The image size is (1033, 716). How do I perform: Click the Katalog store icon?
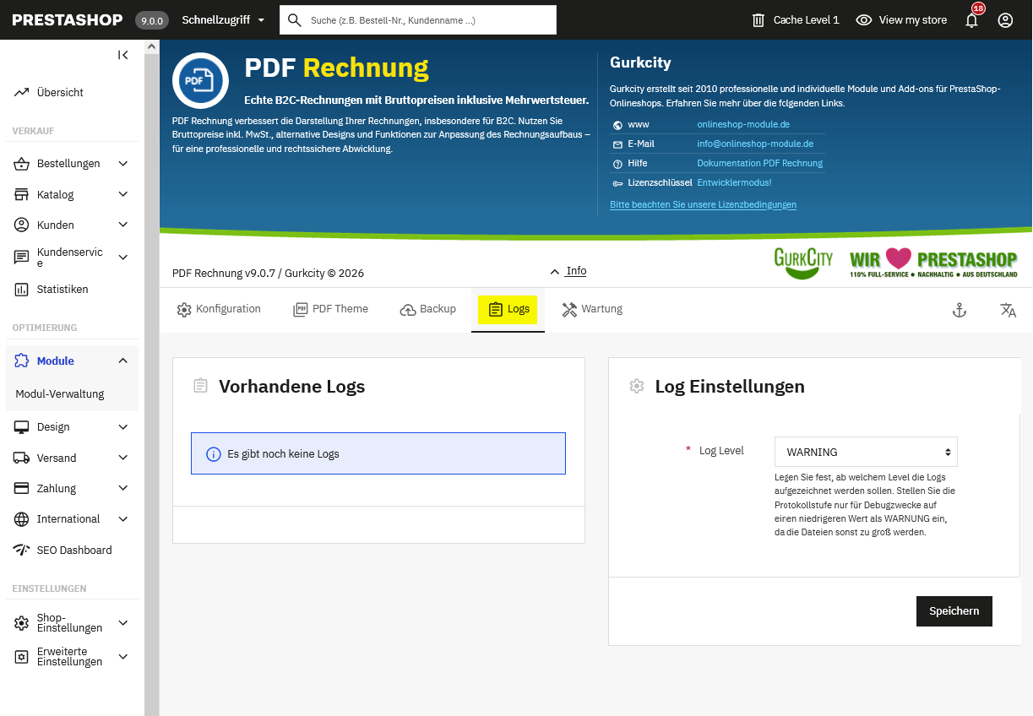21,195
